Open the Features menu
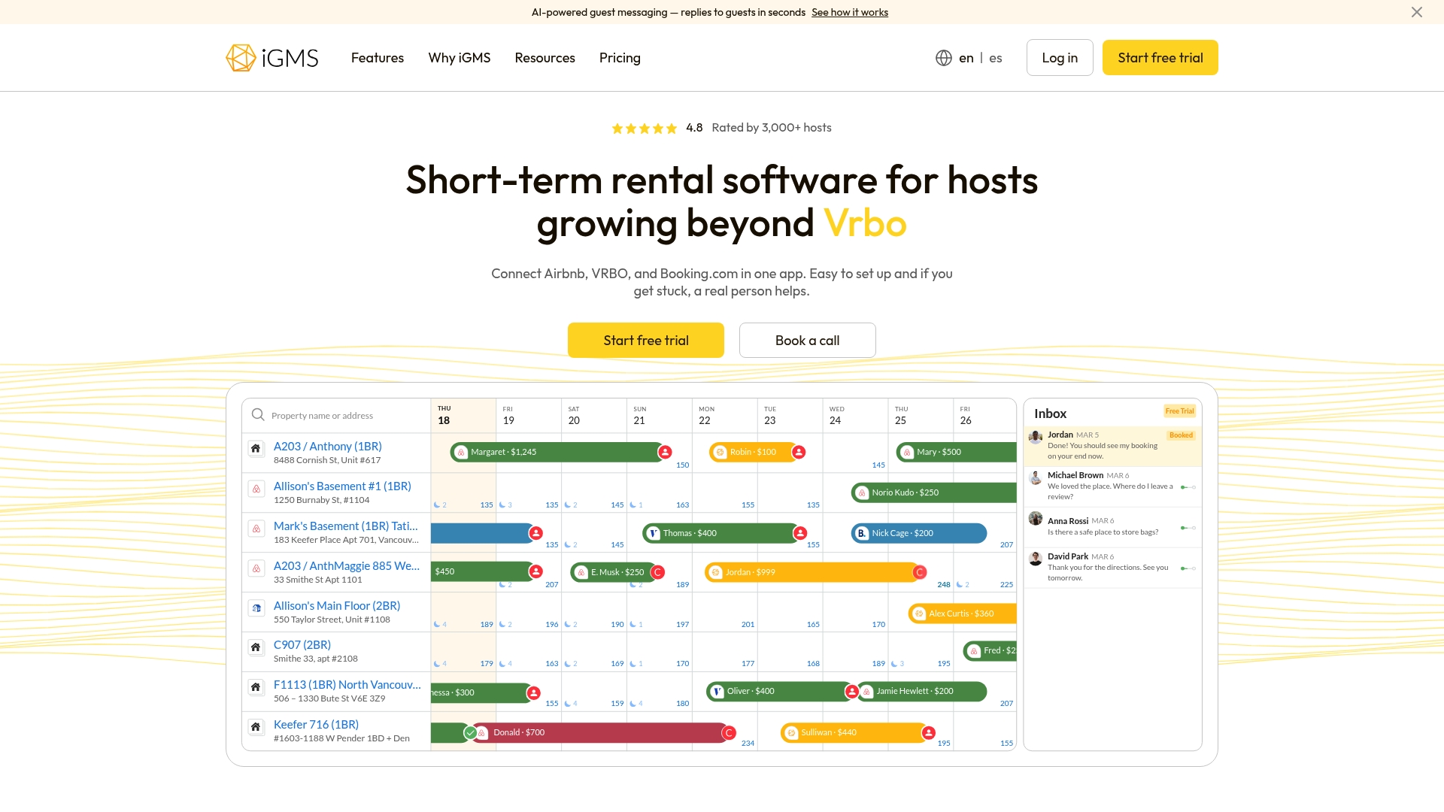 (378, 58)
